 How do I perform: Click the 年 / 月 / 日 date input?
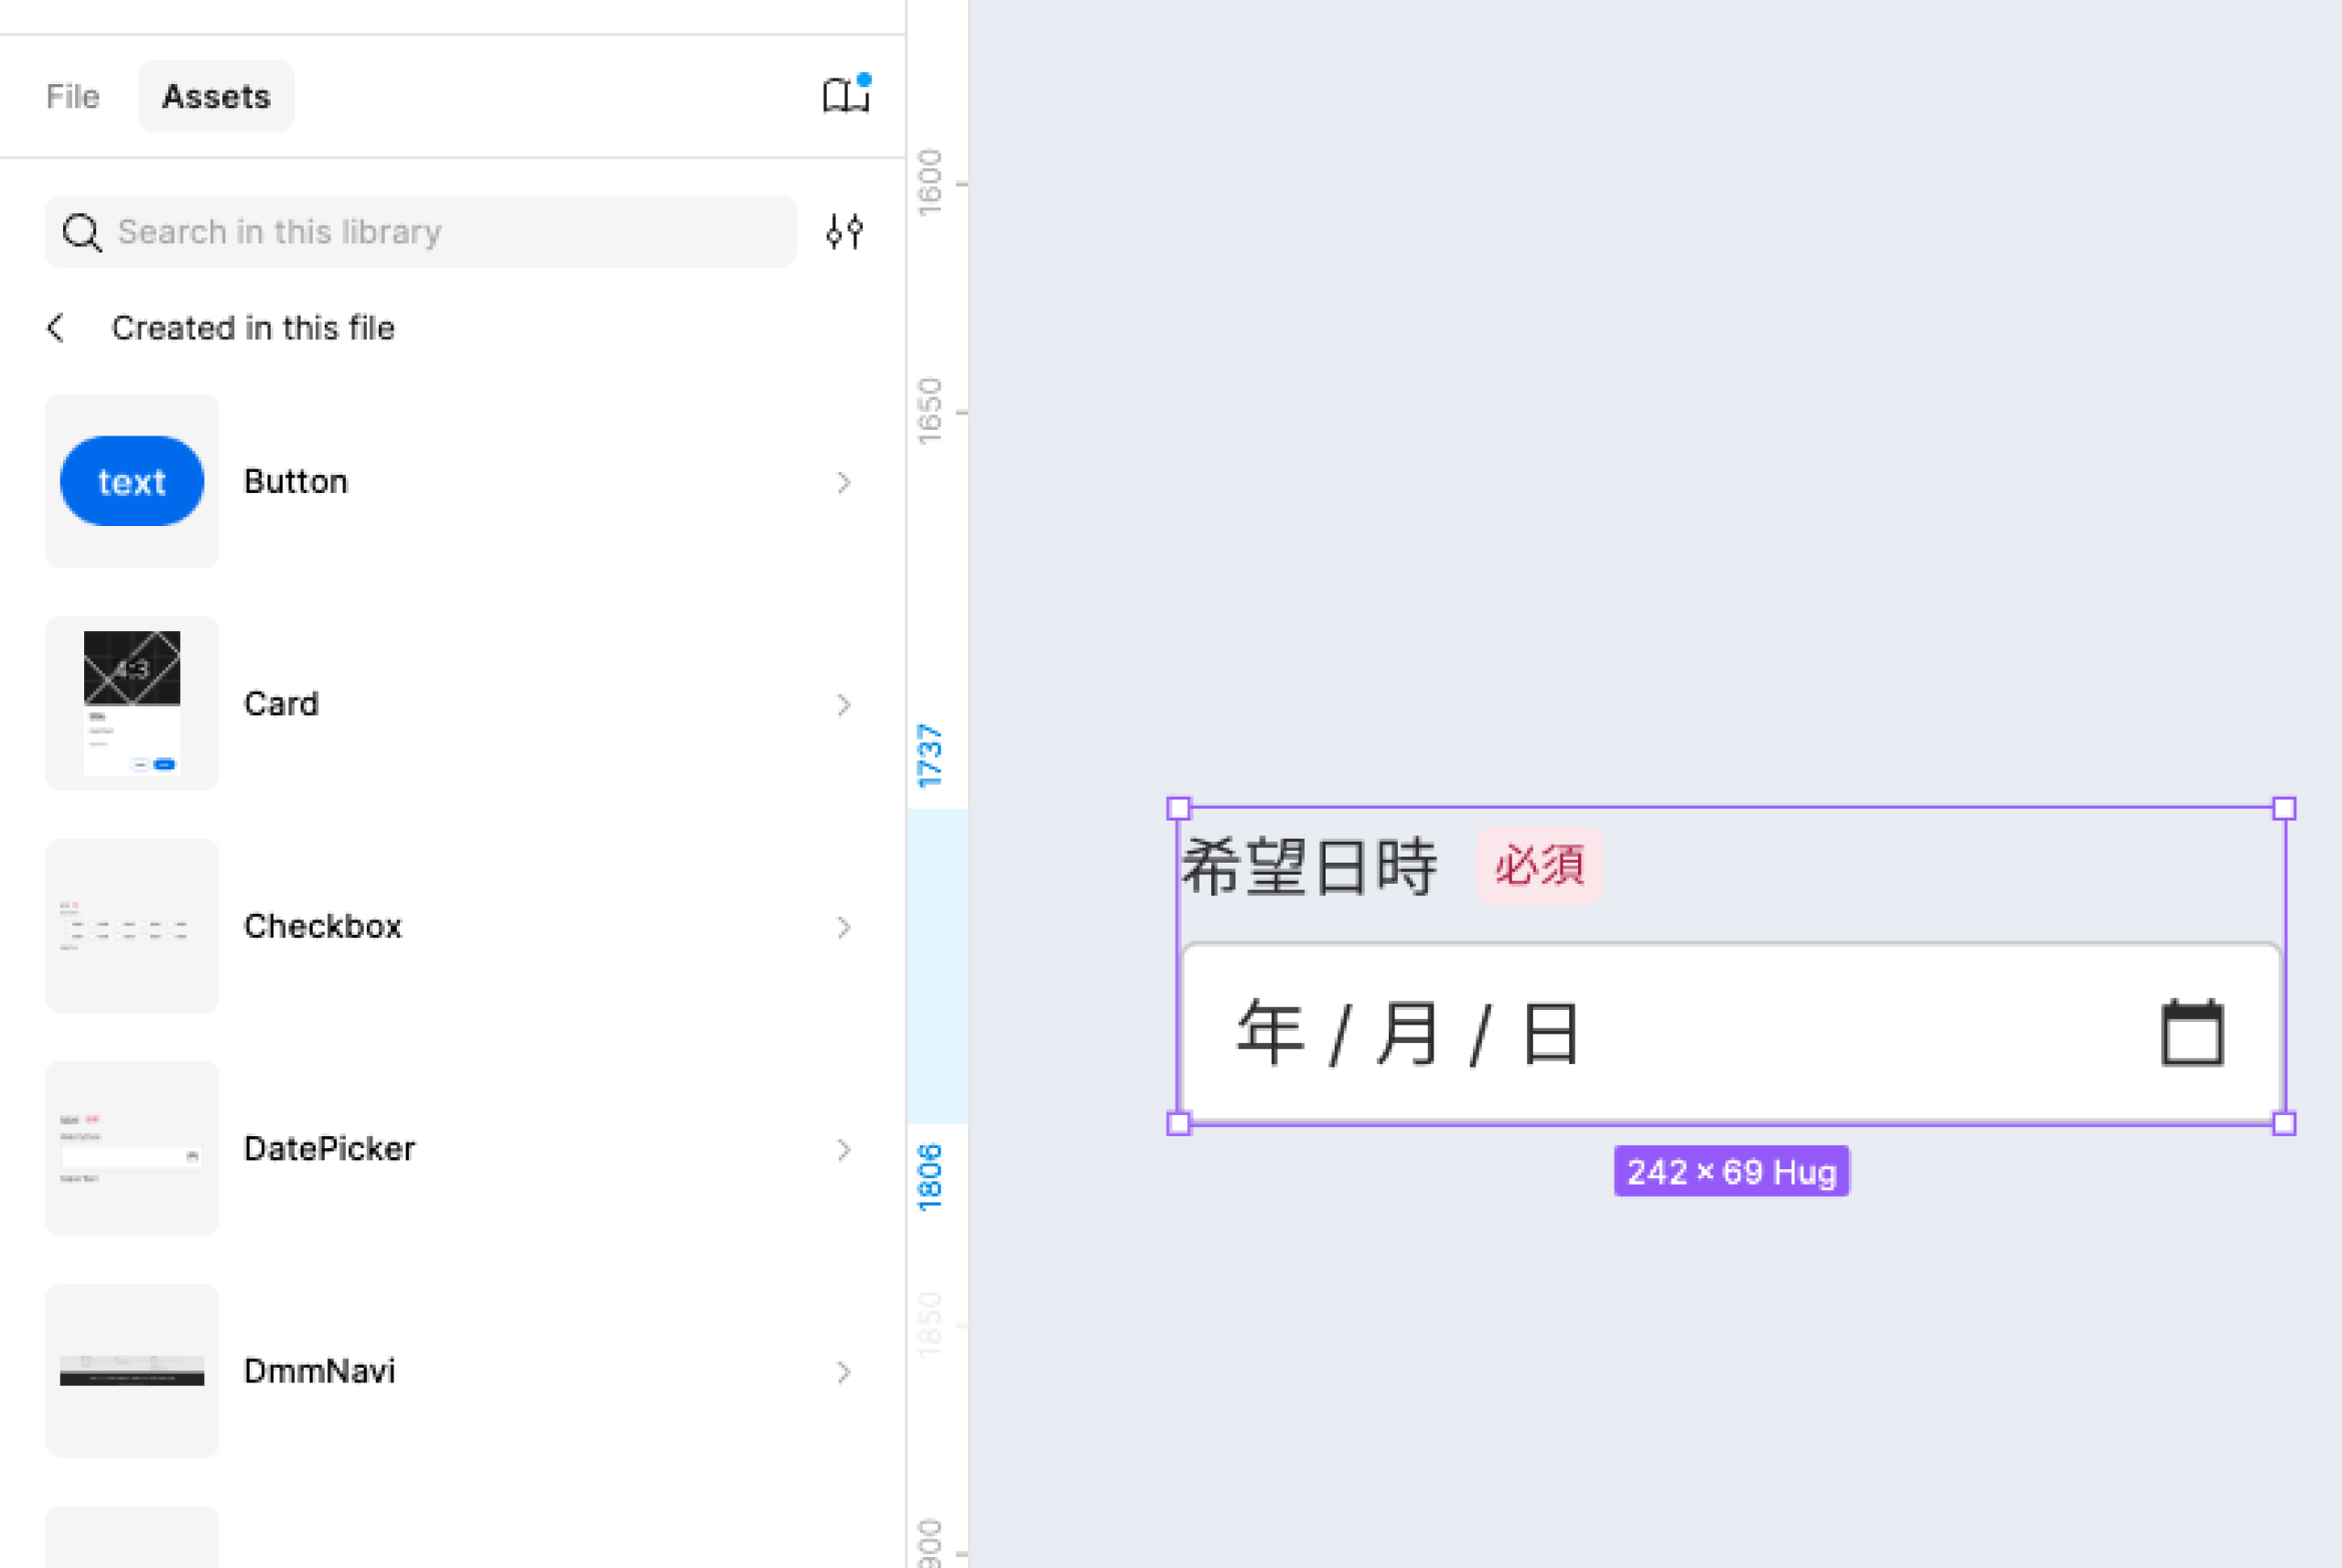tap(1600, 1033)
